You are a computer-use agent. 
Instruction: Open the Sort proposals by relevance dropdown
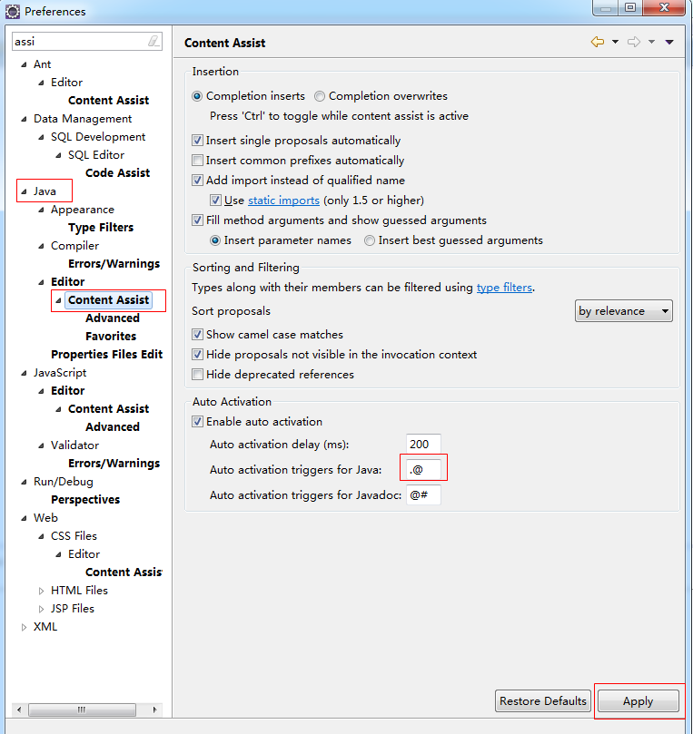tap(624, 311)
